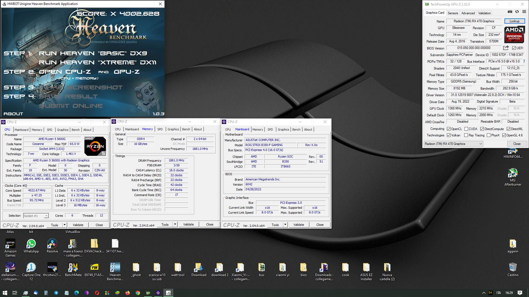Open Telegram from the taskbar

point(56,293)
